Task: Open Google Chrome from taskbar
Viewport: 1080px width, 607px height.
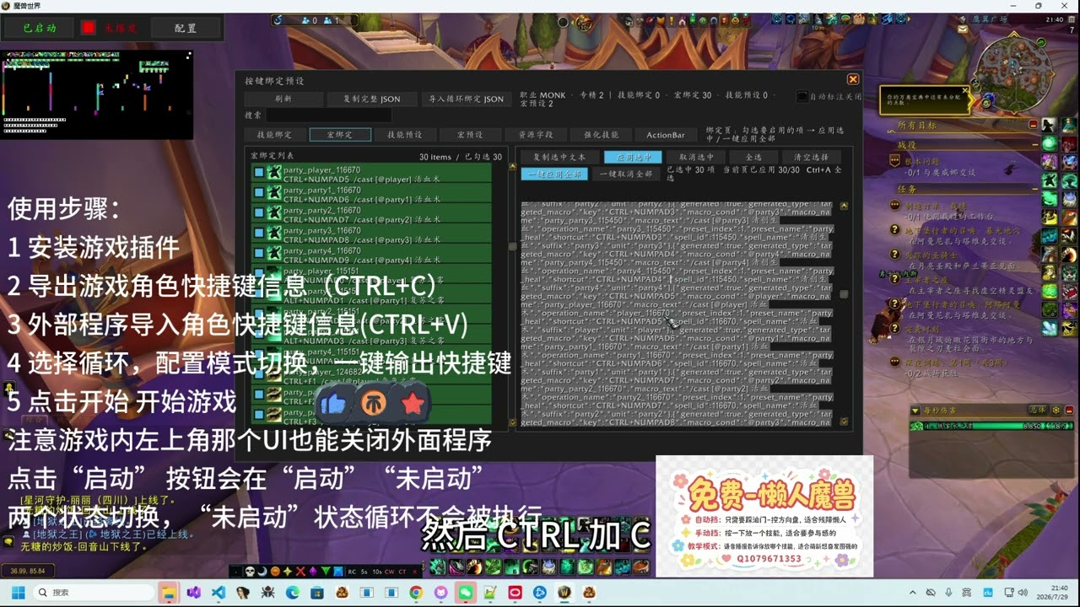Action: (416, 592)
